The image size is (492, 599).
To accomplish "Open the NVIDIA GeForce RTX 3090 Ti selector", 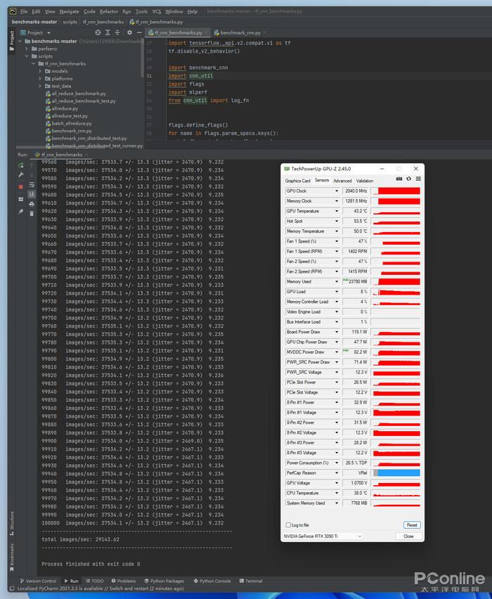I will (323, 536).
